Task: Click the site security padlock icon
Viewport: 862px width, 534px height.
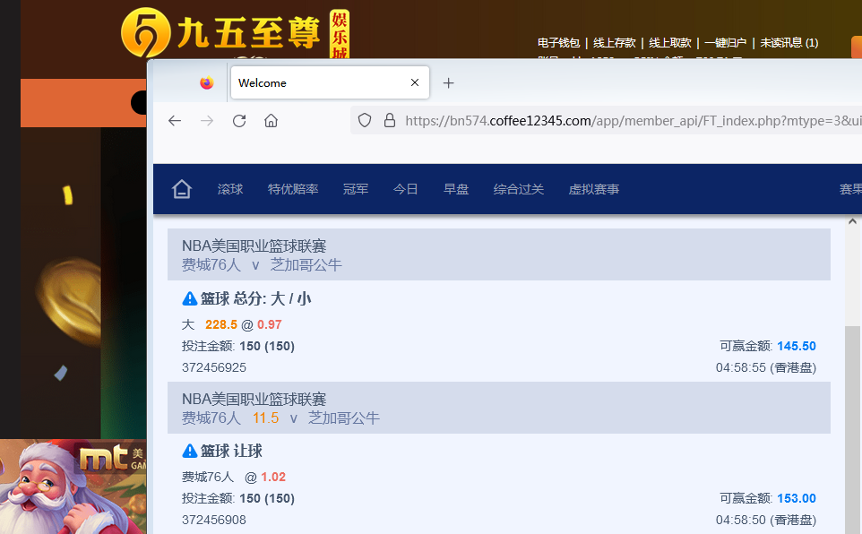Action: 390,120
